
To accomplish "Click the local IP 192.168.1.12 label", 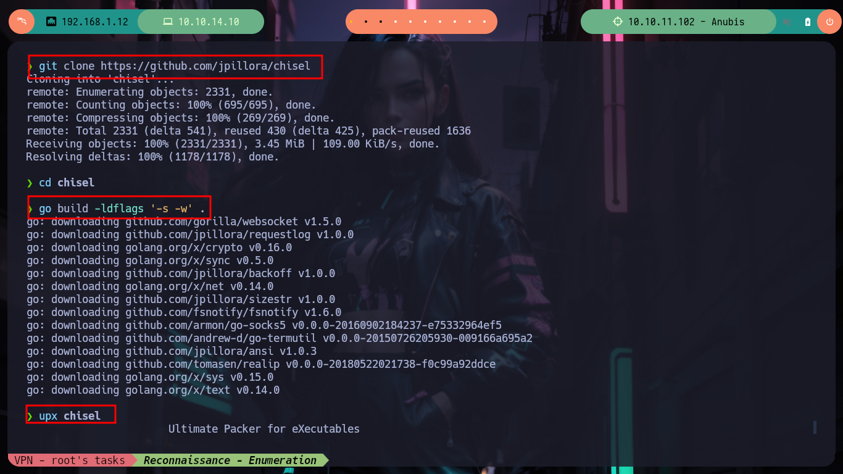I will 95,22.
